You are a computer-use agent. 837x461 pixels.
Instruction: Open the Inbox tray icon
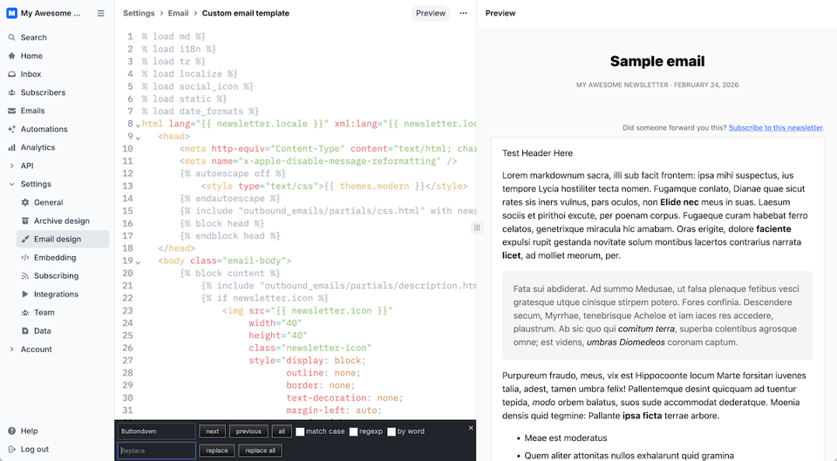(12, 74)
